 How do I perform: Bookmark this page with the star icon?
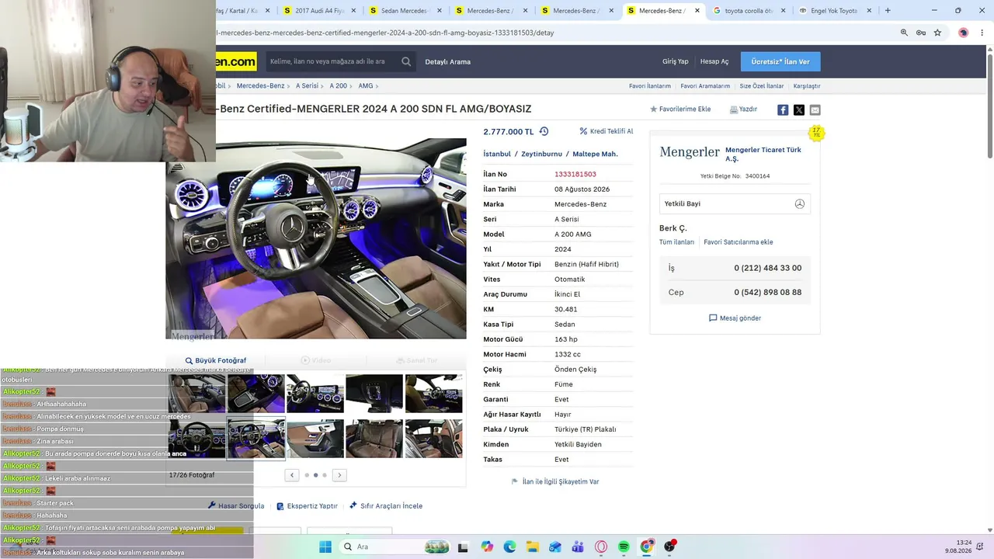[937, 33]
